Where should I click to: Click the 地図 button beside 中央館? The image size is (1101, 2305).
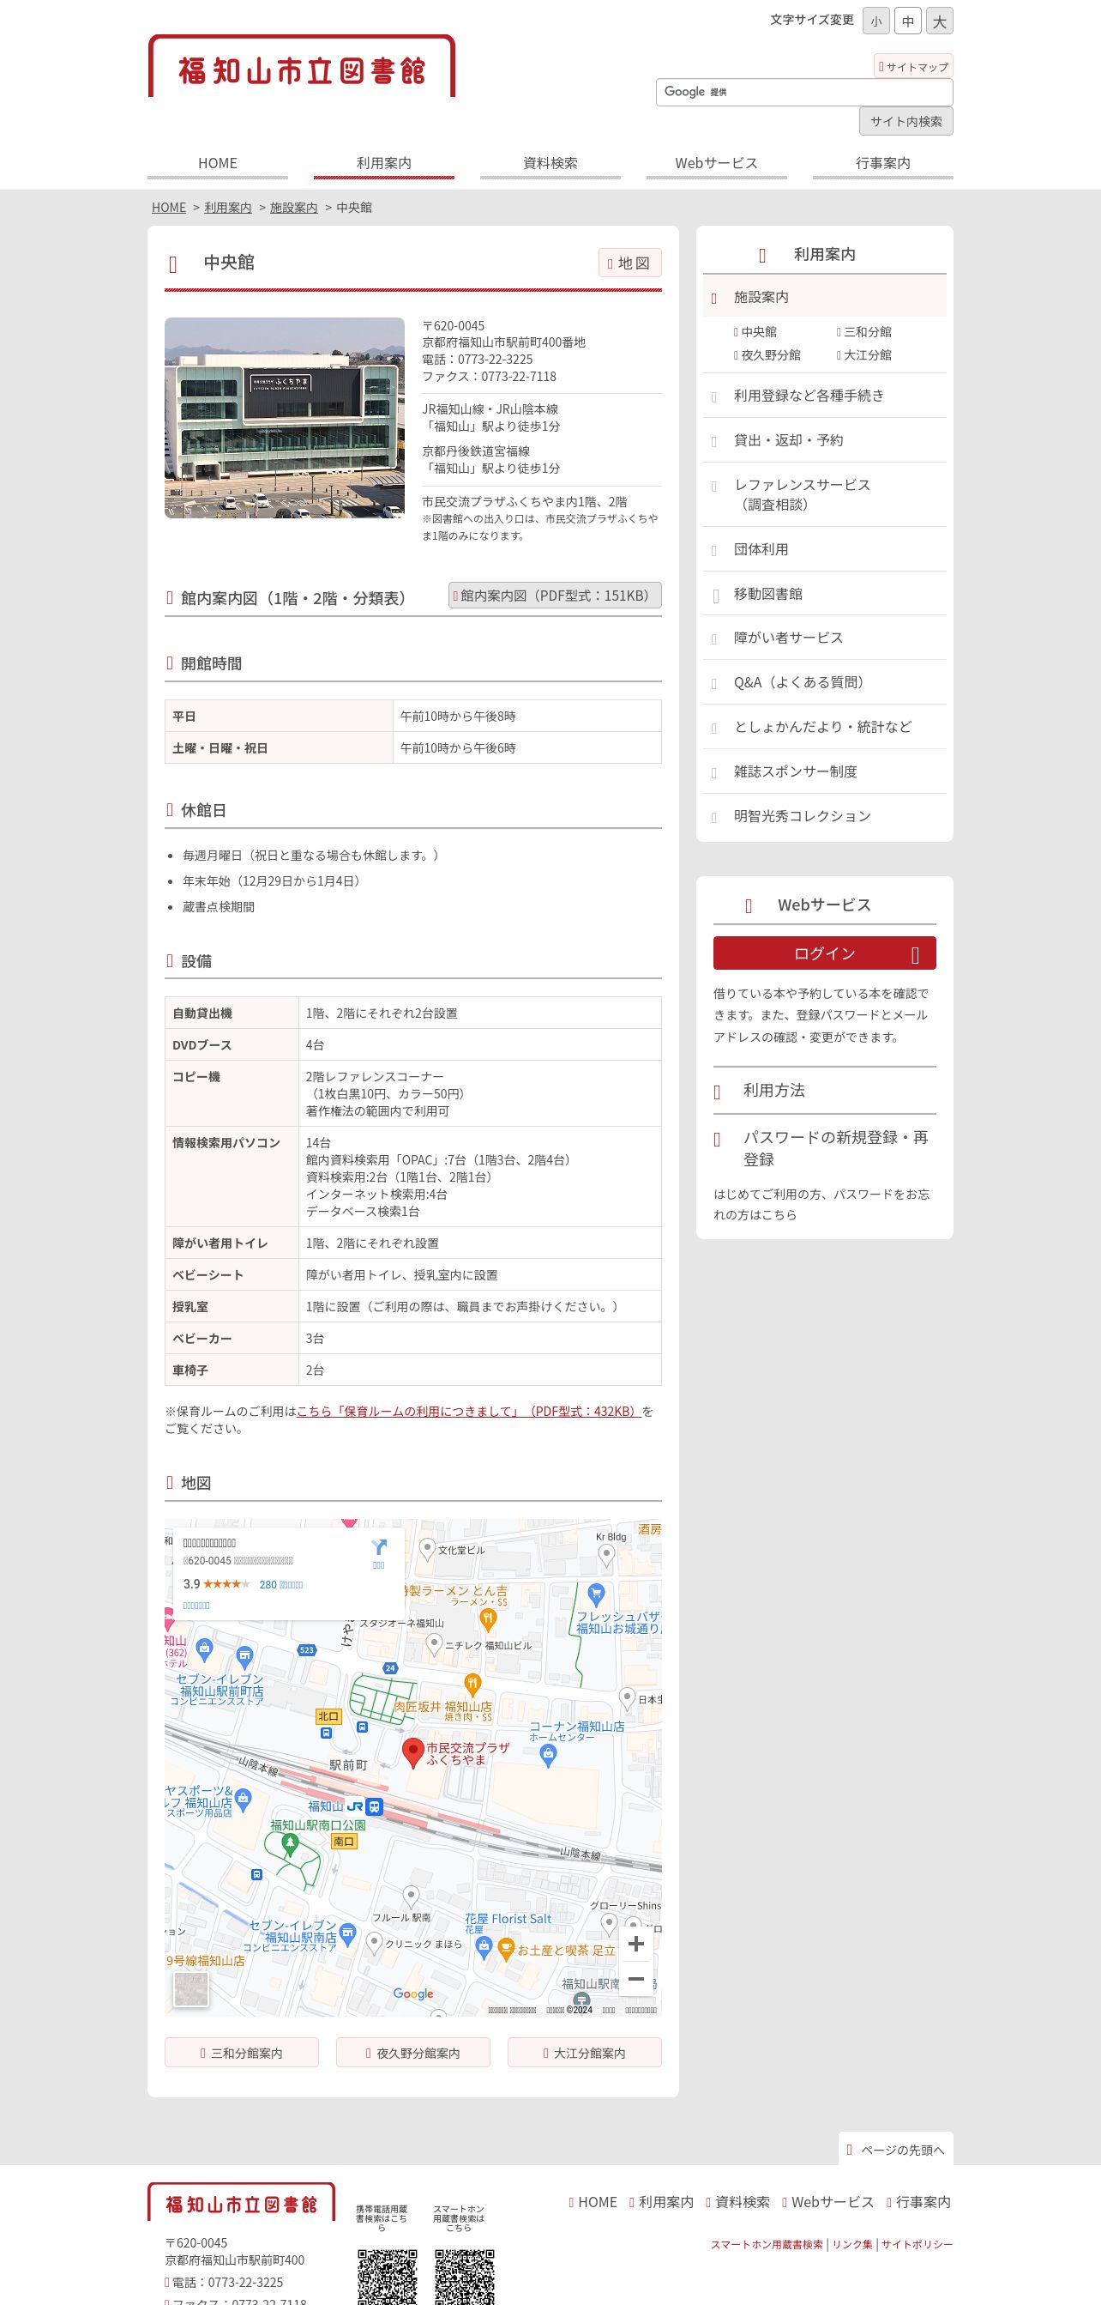click(629, 263)
